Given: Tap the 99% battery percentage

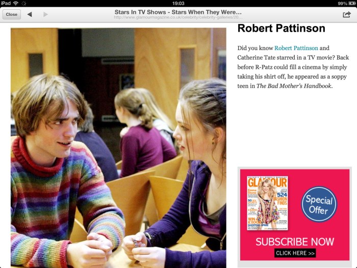Looking at the screenshot, I should click(342, 4).
